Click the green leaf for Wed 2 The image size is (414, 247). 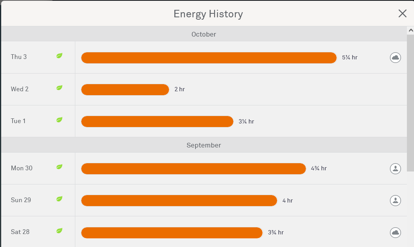59,88
